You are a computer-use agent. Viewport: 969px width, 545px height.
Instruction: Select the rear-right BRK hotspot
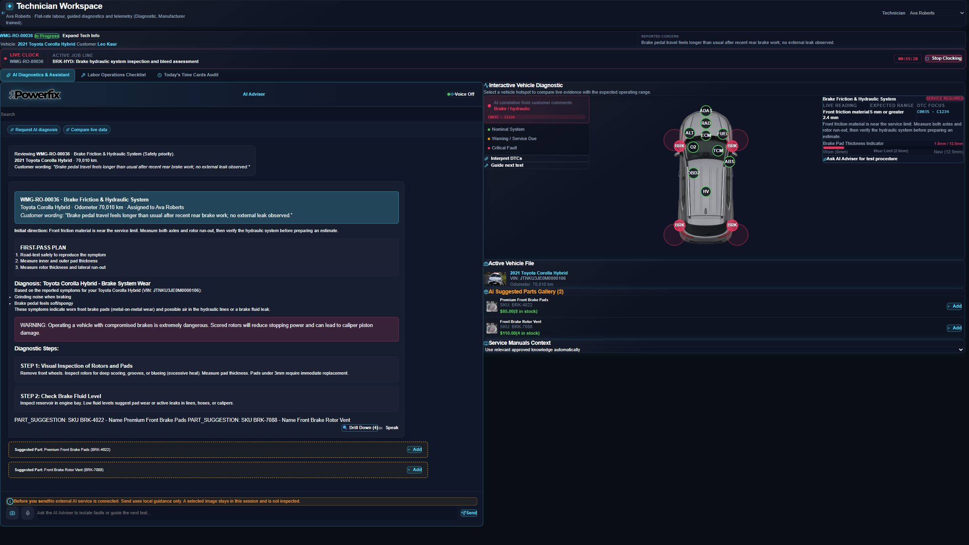pyautogui.click(x=732, y=225)
